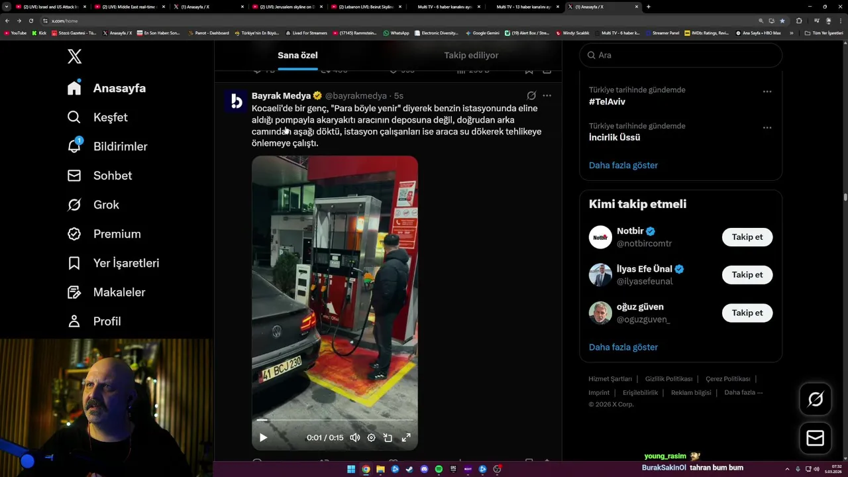Screen dimensions: 848x477
Task: Open Anasayfa from the X sidebar
Action: point(106,88)
